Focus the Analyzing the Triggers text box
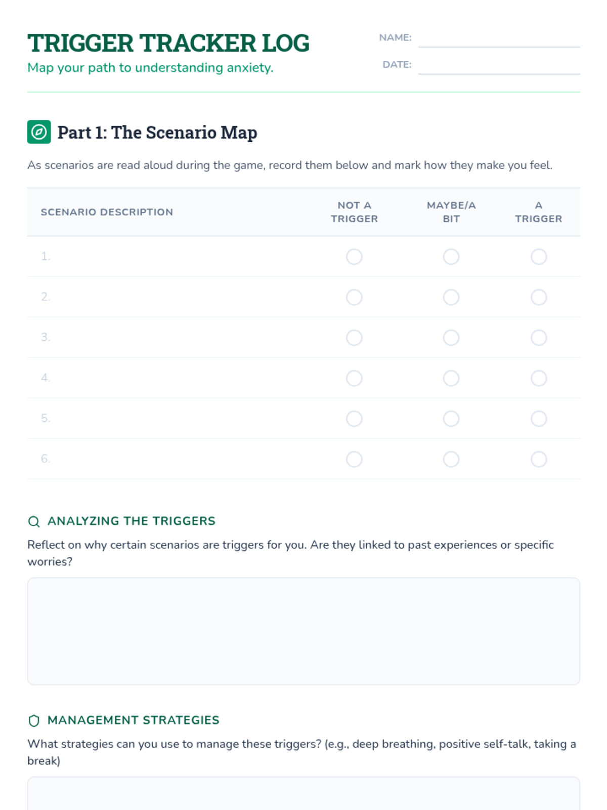Image resolution: width=607 pixels, height=810 pixels. (303, 631)
